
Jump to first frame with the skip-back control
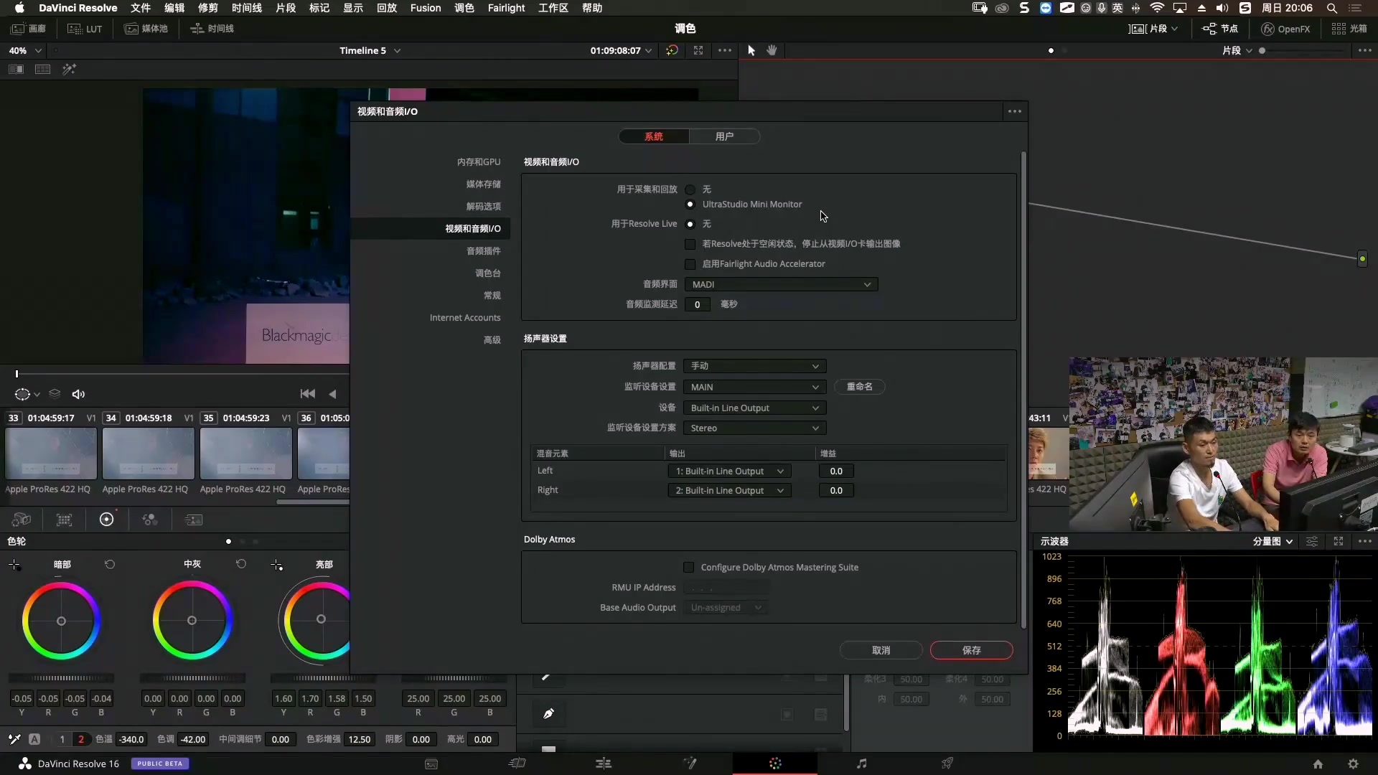(x=308, y=393)
